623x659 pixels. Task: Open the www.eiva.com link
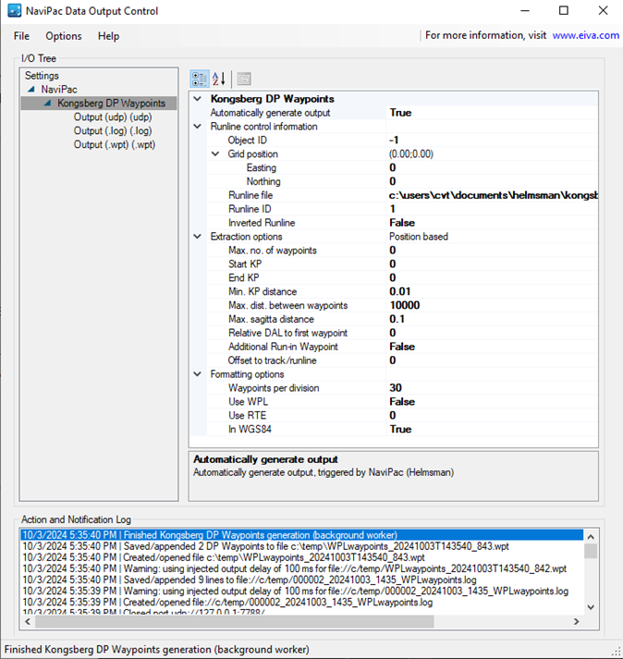click(x=586, y=35)
